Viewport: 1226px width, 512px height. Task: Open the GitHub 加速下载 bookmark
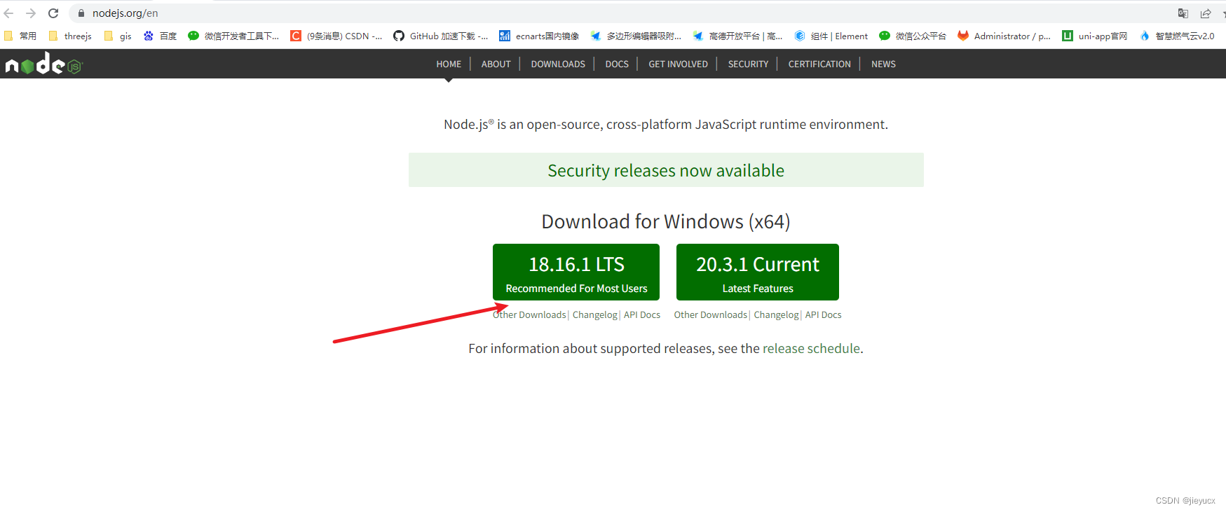(x=440, y=36)
